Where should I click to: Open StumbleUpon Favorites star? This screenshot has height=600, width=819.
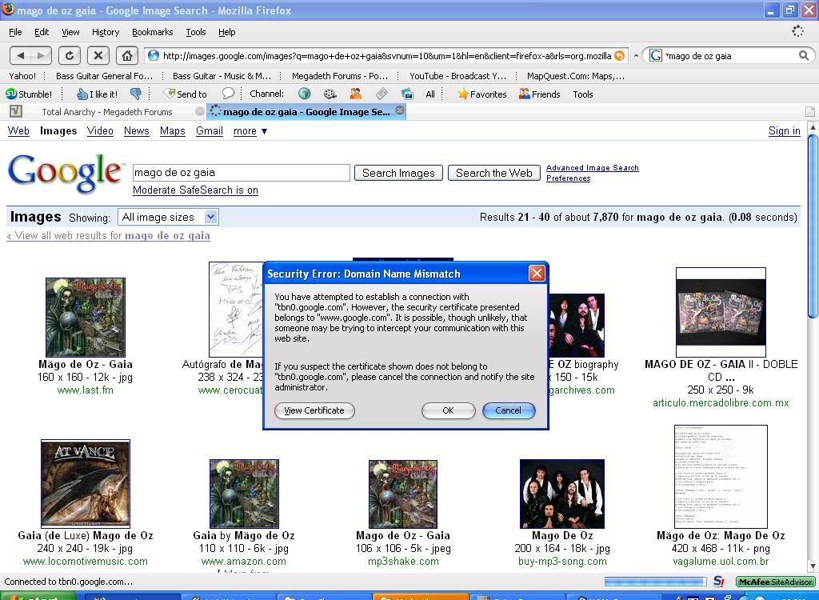point(481,94)
